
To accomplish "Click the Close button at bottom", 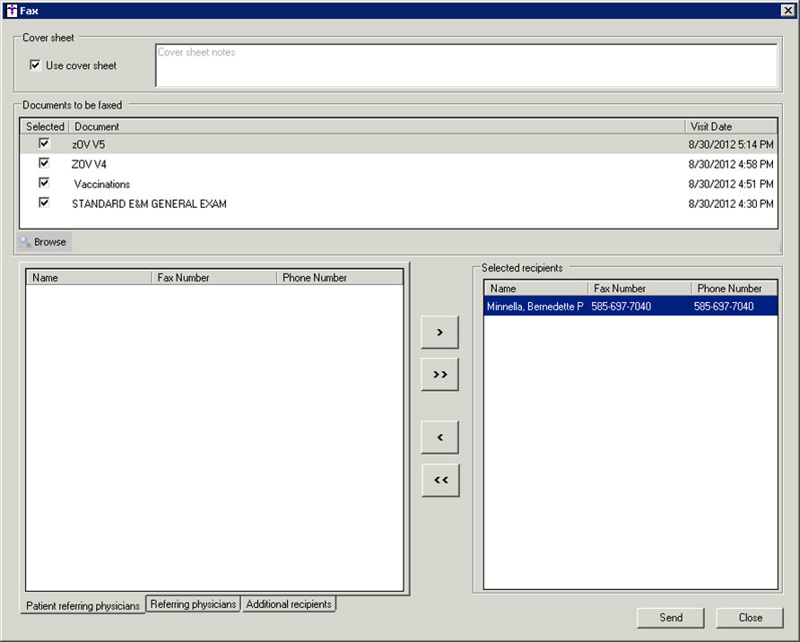I will (x=750, y=618).
